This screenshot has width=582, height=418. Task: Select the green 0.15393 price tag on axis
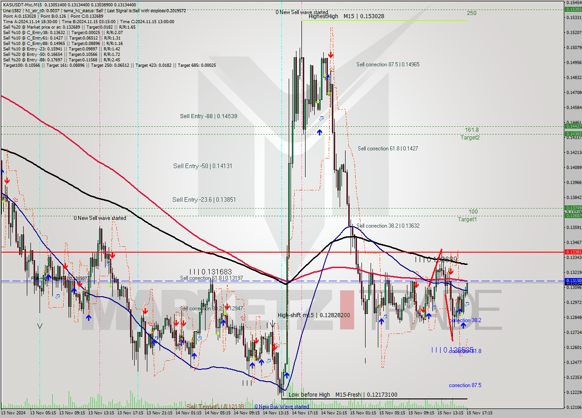click(x=573, y=9)
